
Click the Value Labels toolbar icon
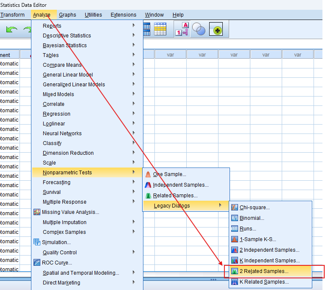(x=182, y=29)
